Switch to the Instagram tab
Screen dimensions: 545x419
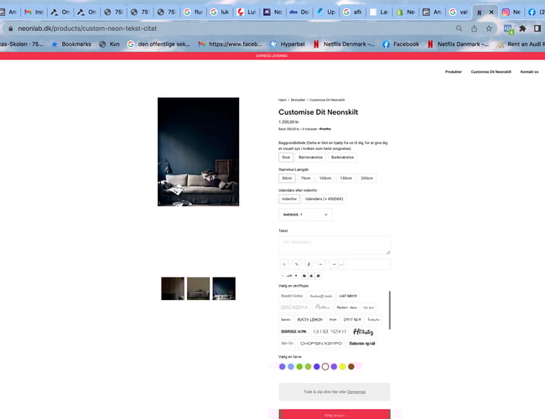[x=511, y=13]
